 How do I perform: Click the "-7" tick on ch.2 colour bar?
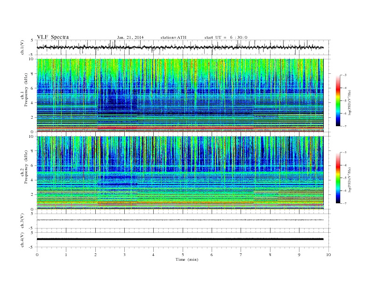pos(344,203)
